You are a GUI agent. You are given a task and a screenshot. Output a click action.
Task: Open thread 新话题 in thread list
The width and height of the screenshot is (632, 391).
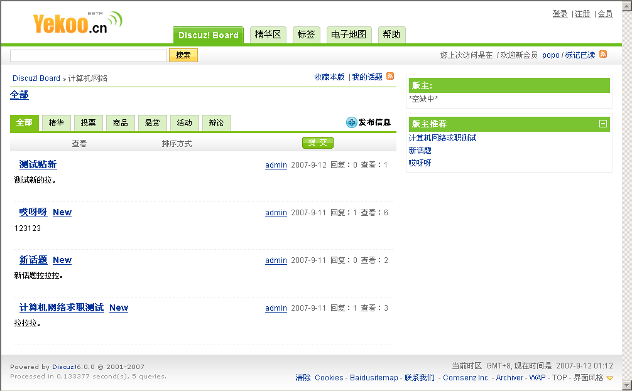click(x=33, y=260)
